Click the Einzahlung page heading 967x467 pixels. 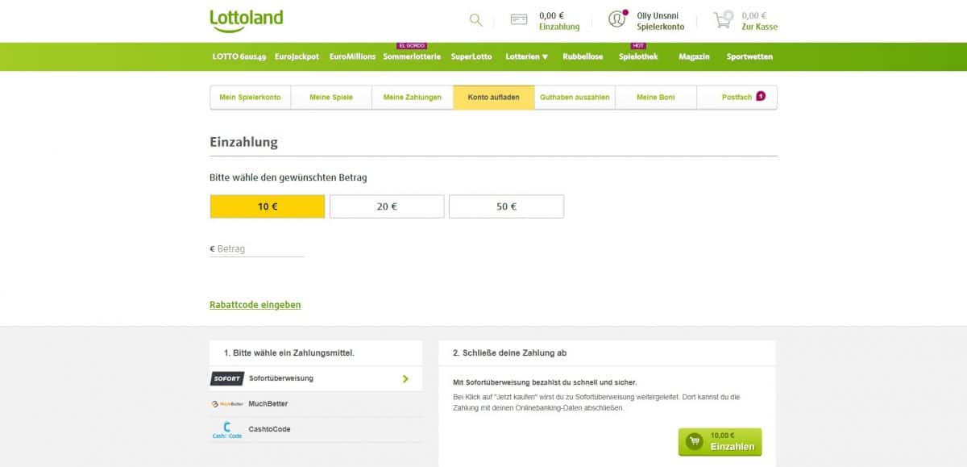[243, 142]
